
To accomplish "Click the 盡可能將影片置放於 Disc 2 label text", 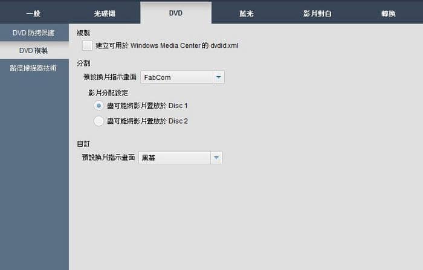I will pyautogui.click(x=147, y=121).
